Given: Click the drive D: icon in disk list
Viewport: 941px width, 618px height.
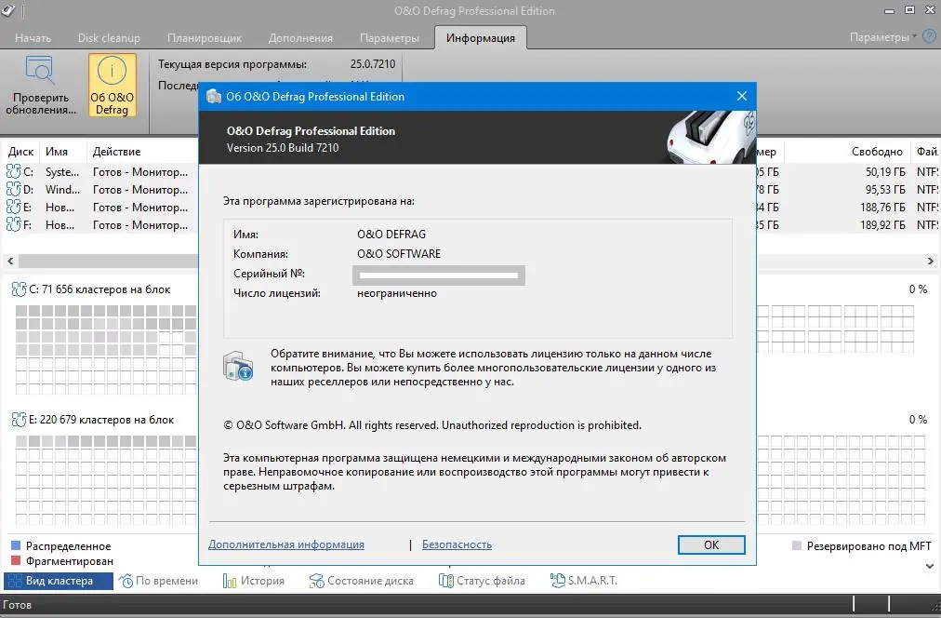Looking at the screenshot, I should click(x=13, y=190).
